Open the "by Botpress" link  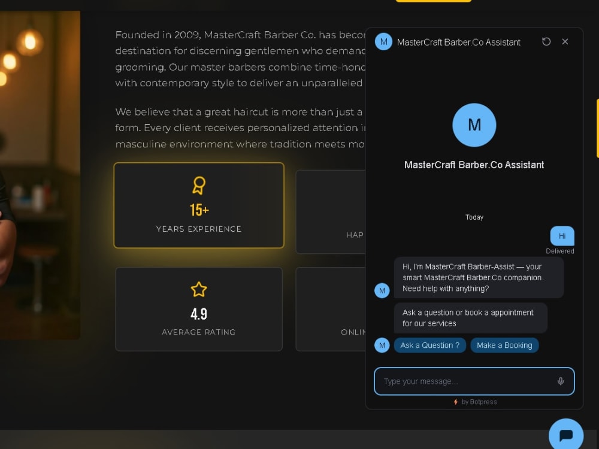[x=475, y=402]
